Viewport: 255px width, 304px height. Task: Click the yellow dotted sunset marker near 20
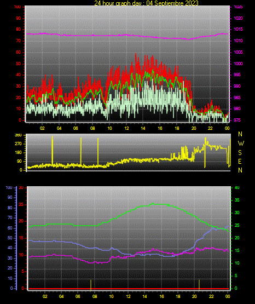tap(199, 285)
